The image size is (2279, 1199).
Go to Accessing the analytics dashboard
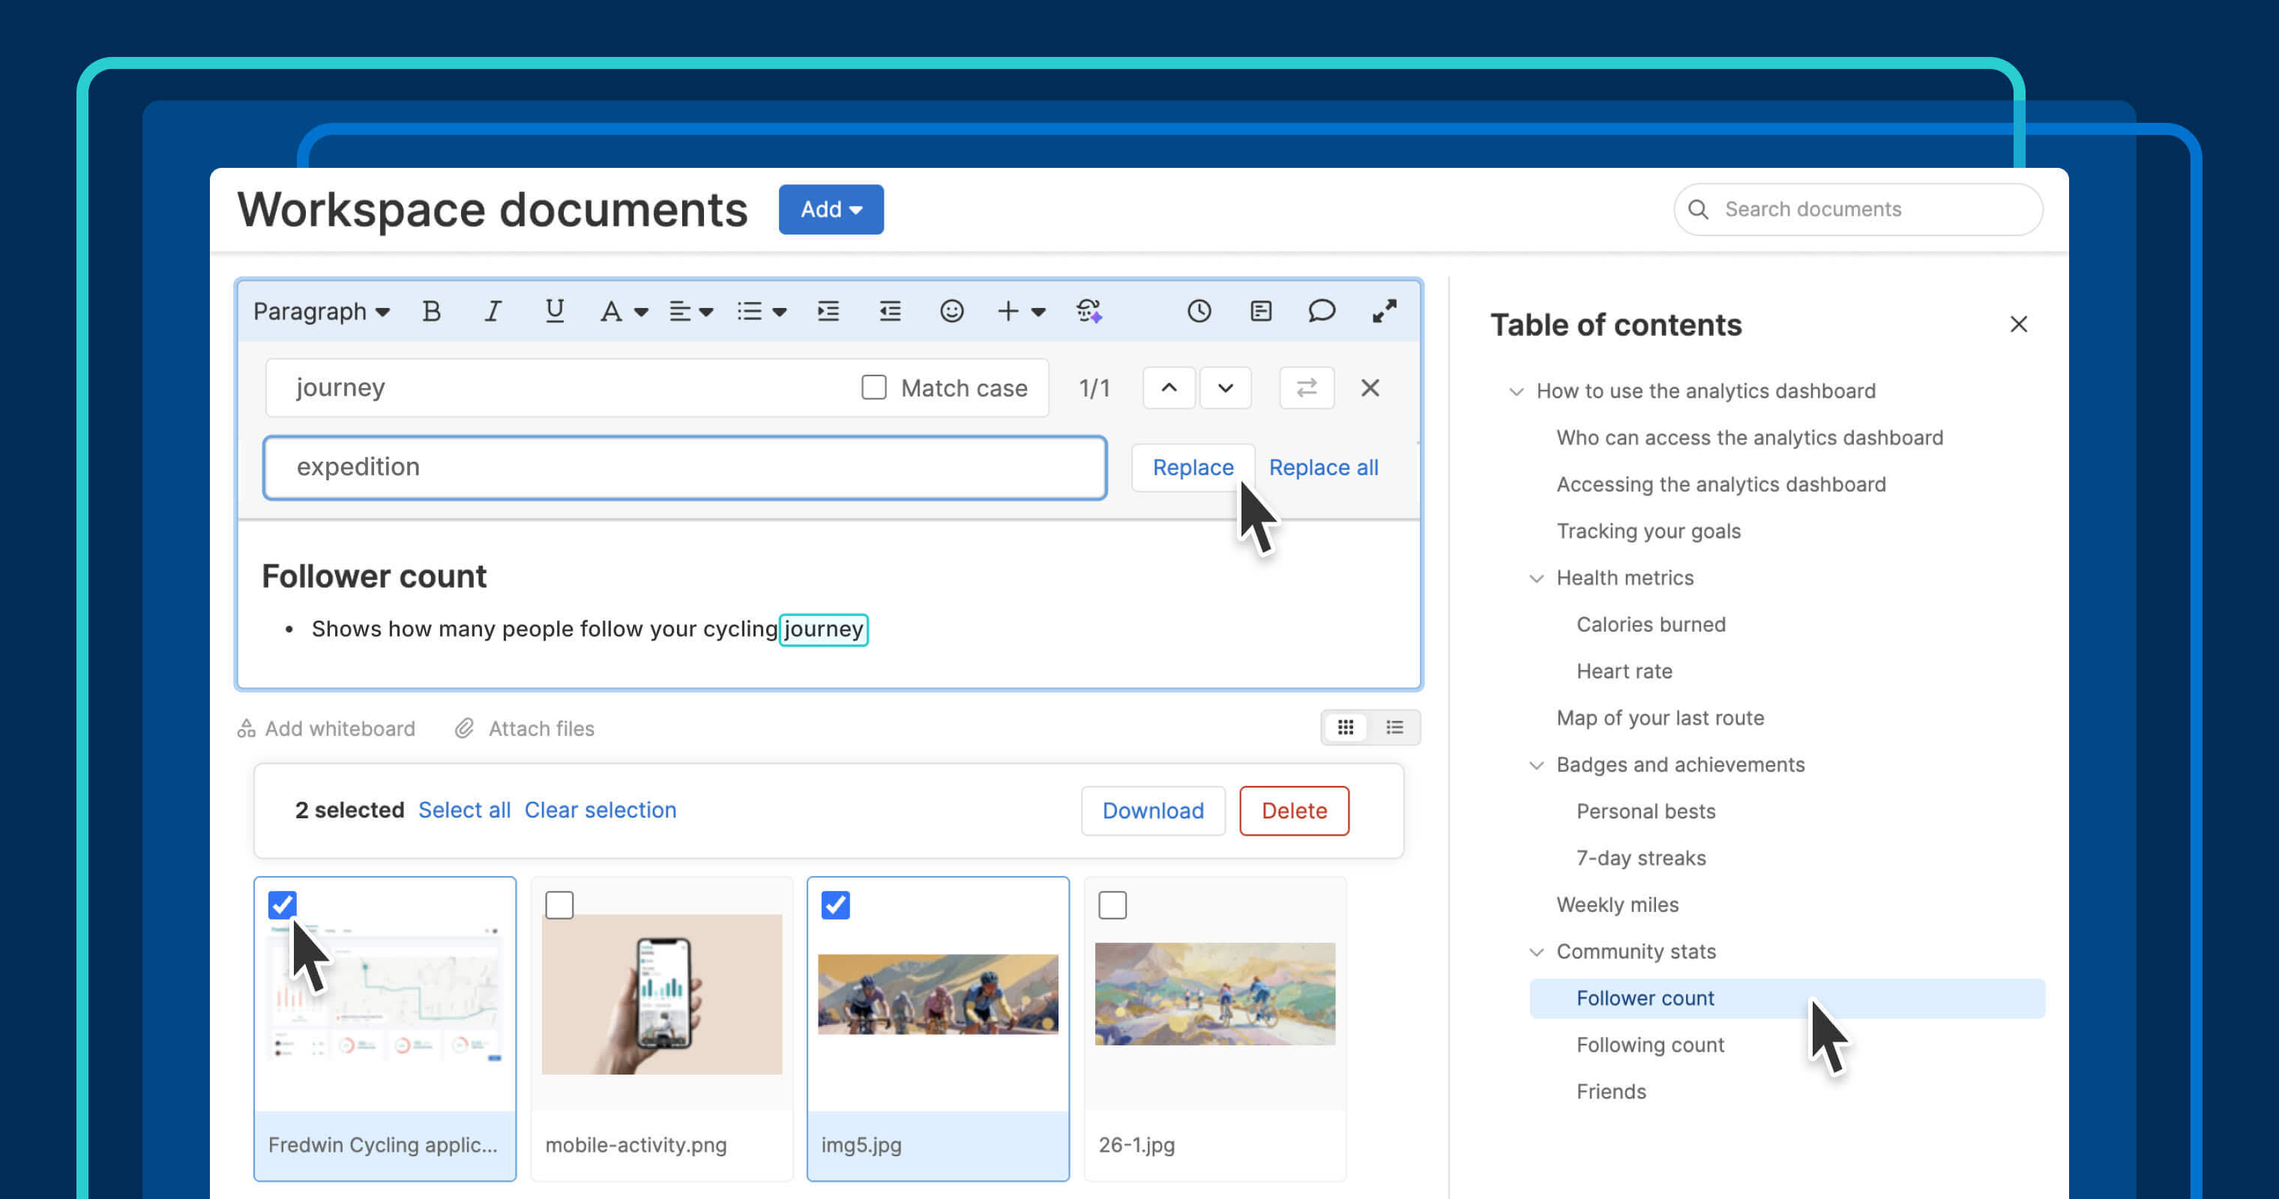1720,485
